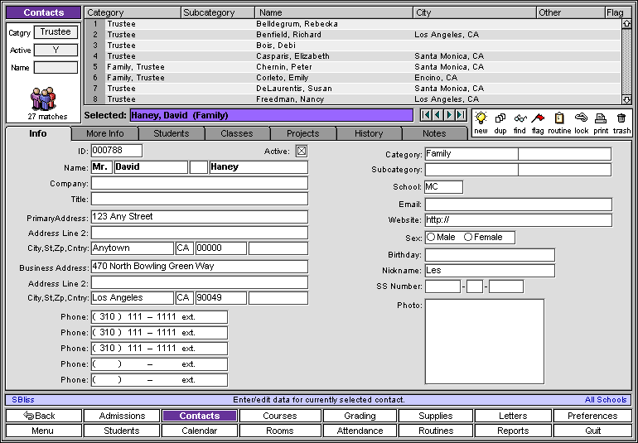Click the Name search filter field
The width and height of the screenshot is (638, 443).
tap(56, 68)
